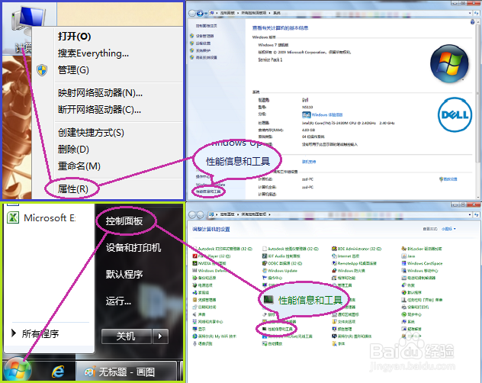Viewport: 482px width, 383px height.
Task: Open 字体 (Fonts) in Control Panel
Action: 339,343
